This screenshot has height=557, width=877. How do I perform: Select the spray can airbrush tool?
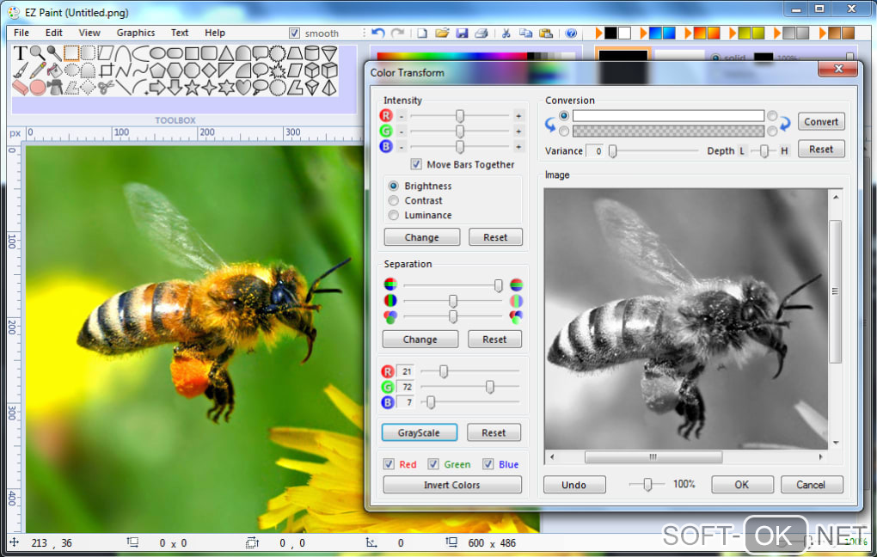tap(54, 87)
